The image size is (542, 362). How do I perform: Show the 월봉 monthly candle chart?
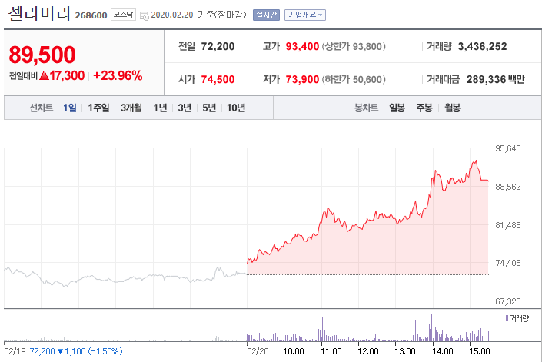pos(452,108)
